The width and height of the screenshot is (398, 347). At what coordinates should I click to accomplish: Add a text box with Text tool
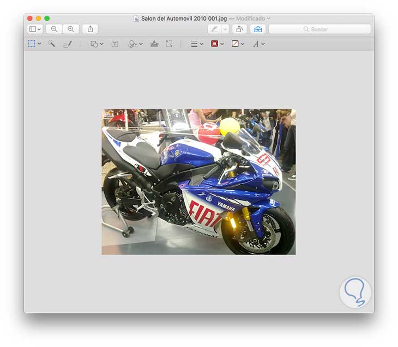coord(114,44)
